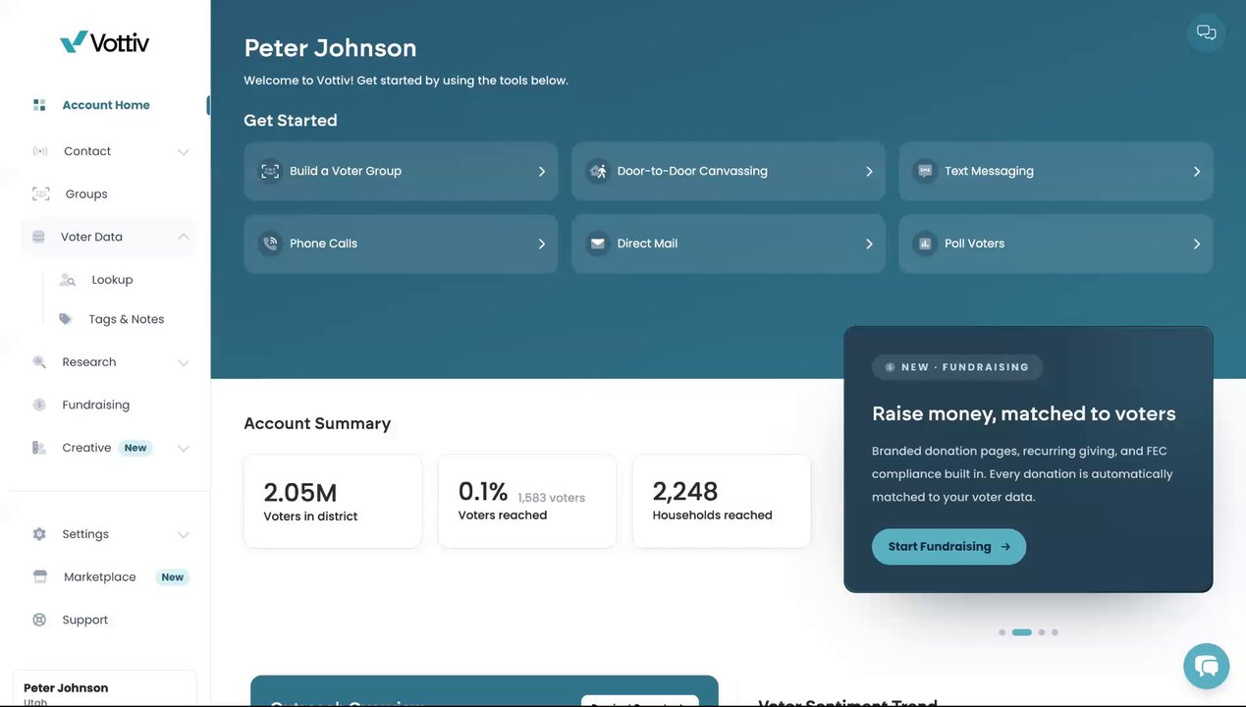Click the Build a Voter Group card icon
This screenshot has width=1246, height=707.
click(x=269, y=171)
